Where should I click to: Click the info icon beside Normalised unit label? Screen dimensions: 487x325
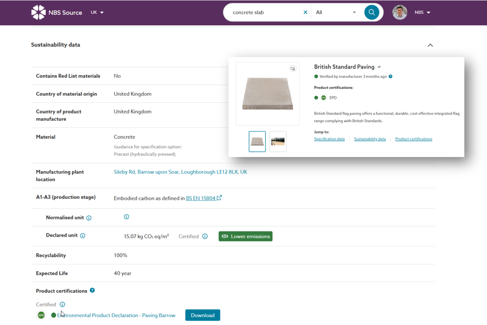click(89, 218)
